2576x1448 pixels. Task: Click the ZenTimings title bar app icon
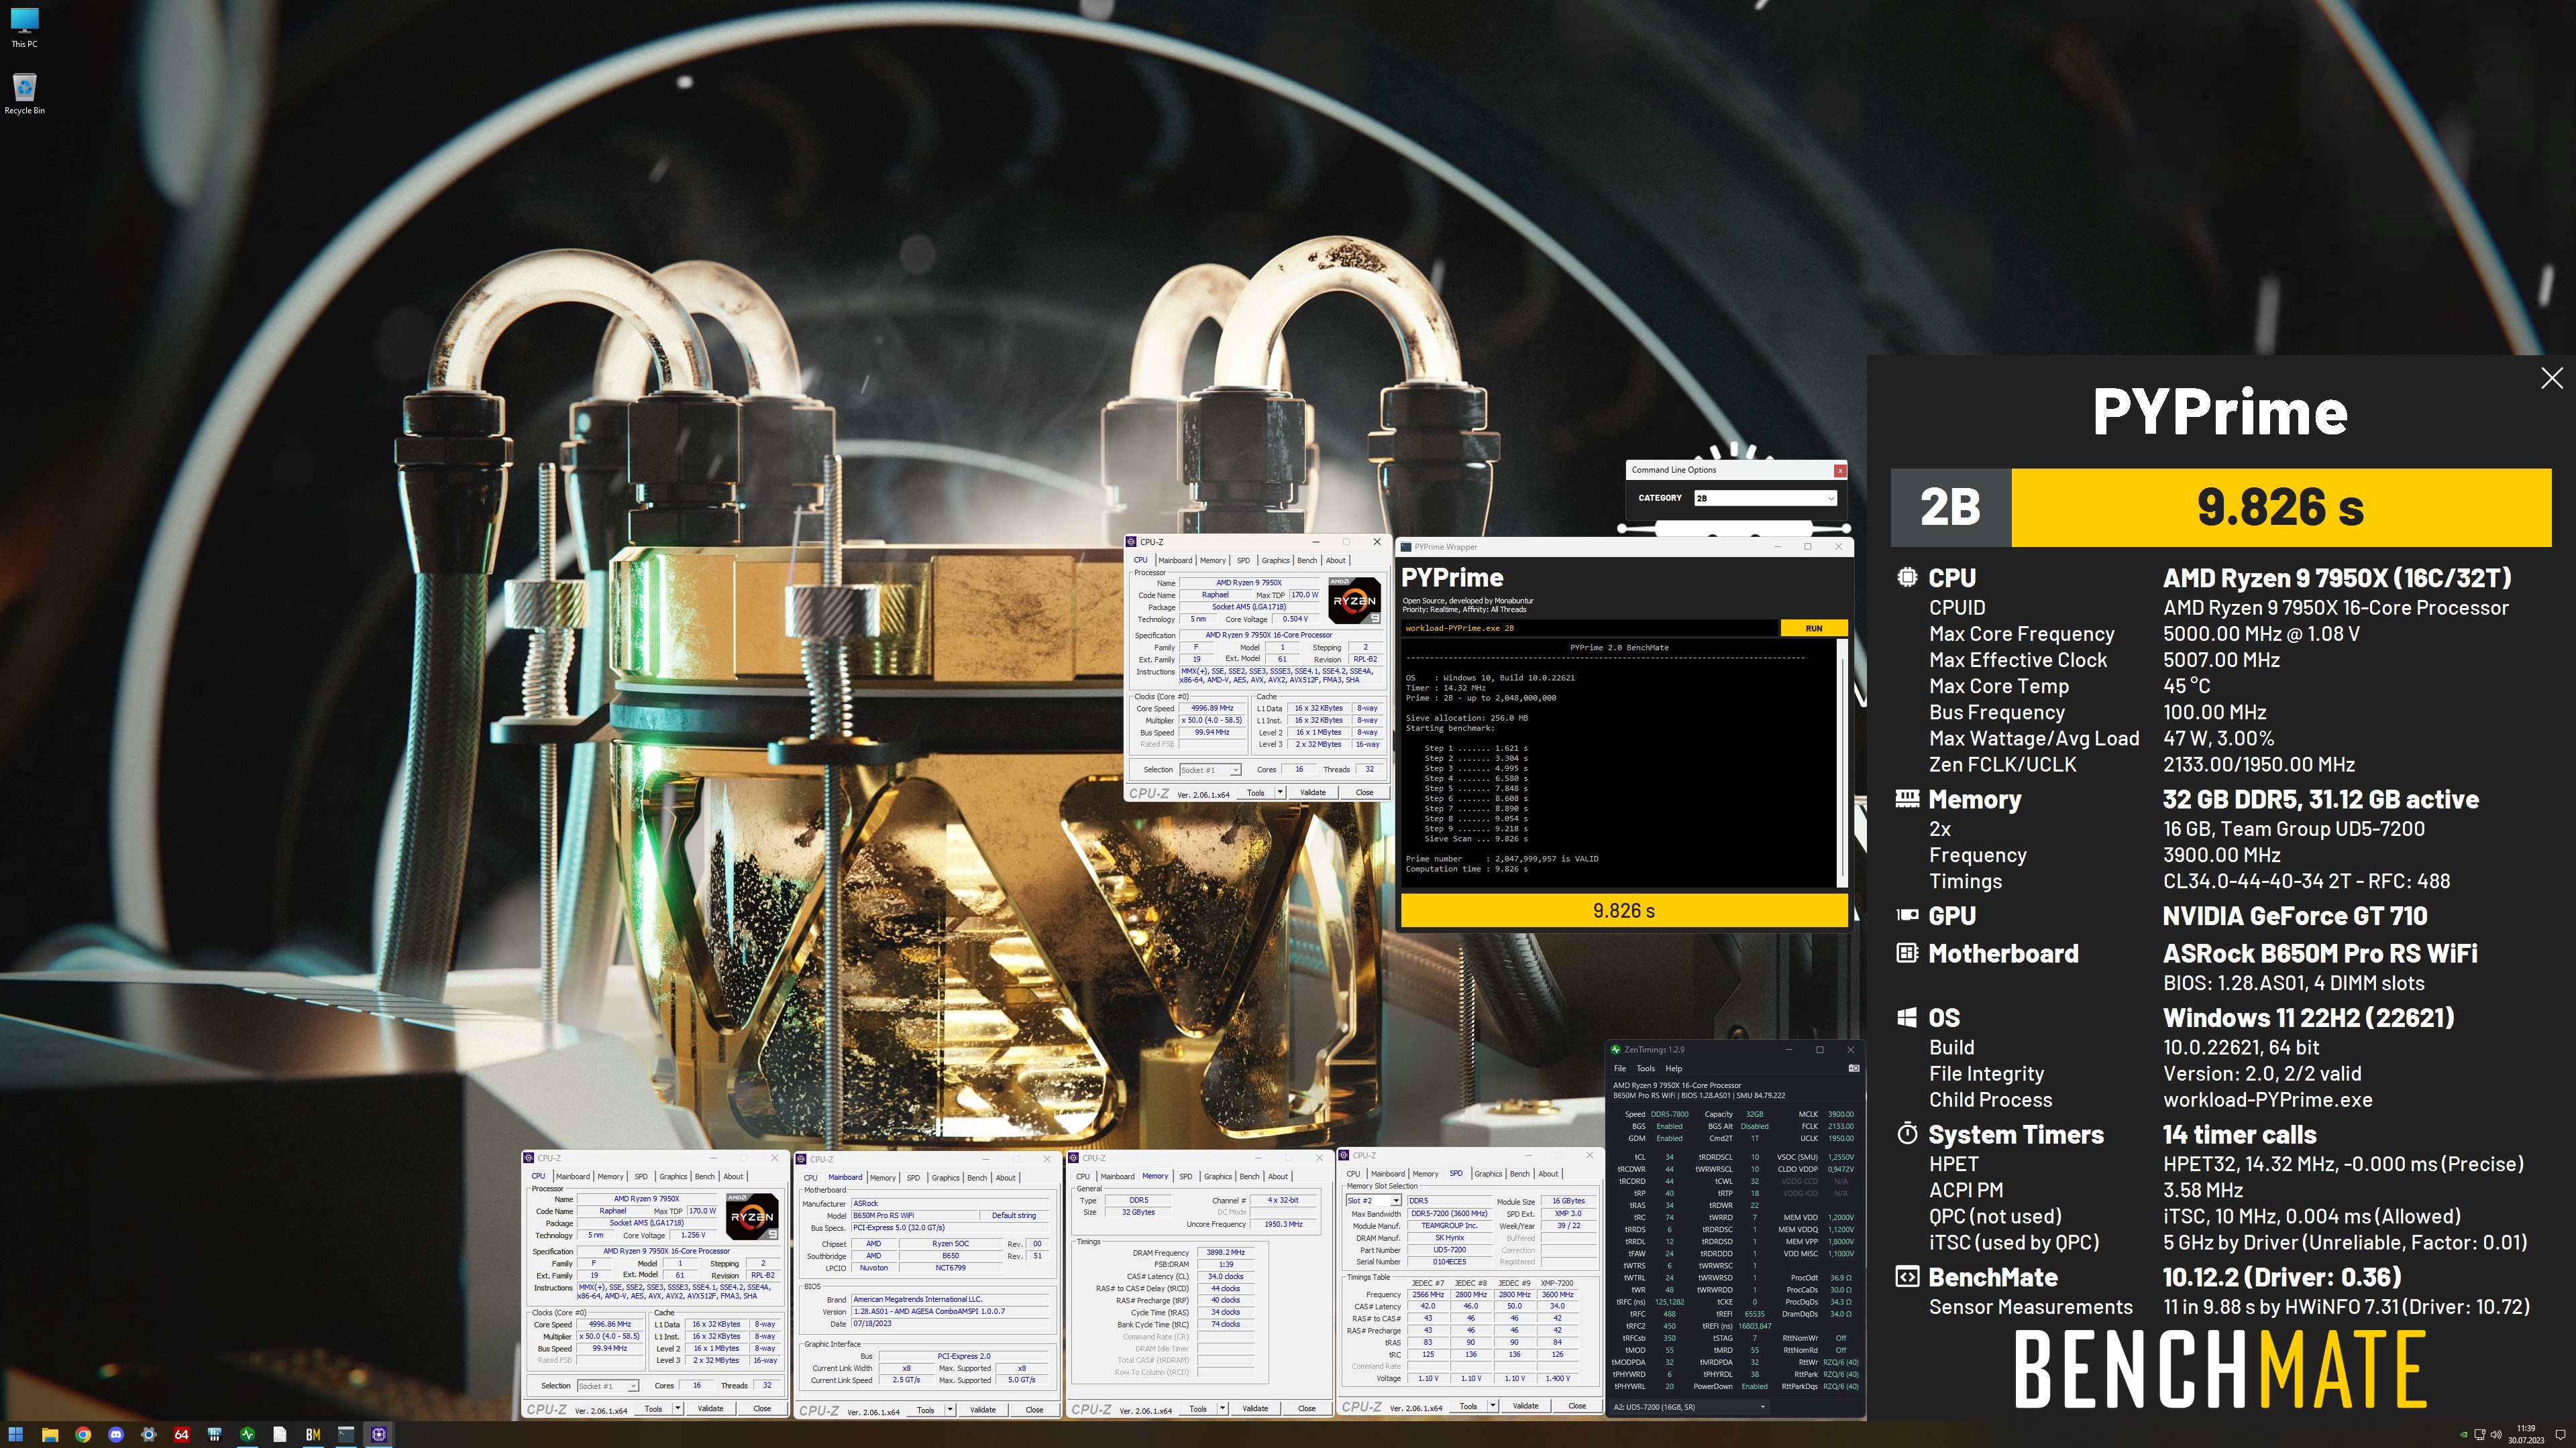click(x=1616, y=1049)
